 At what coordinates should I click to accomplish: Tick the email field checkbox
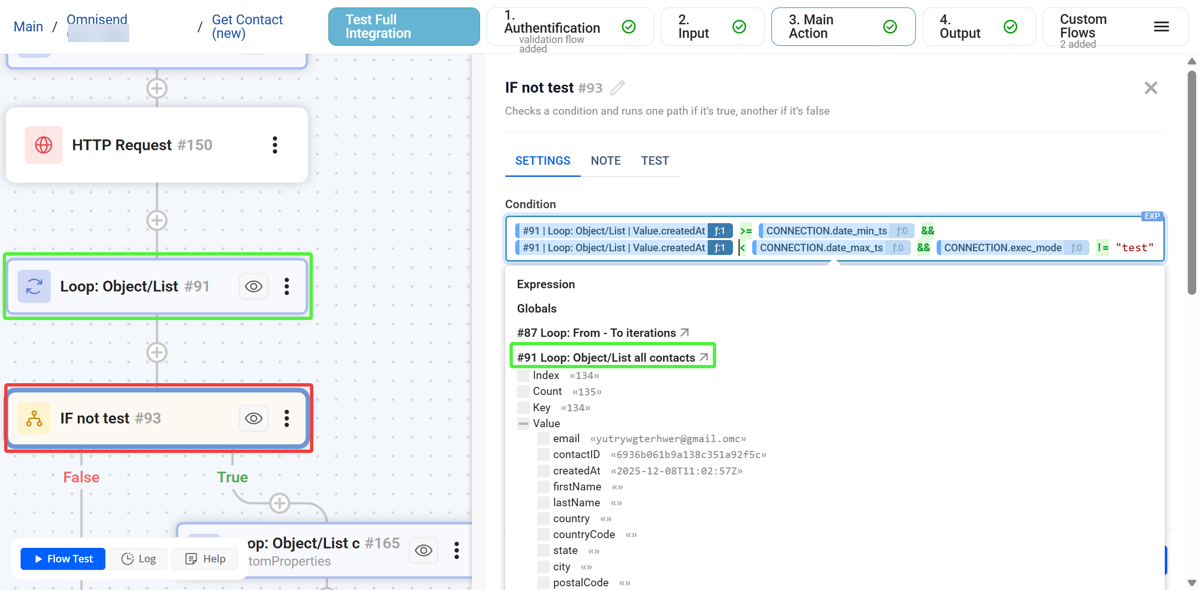click(543, 439)
